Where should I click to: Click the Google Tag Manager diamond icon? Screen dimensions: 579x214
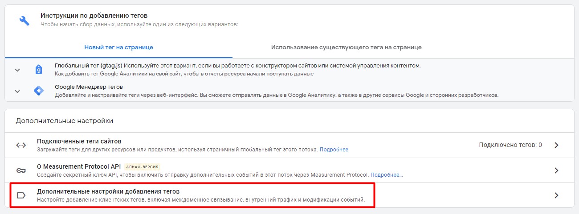tap(39, 91)
